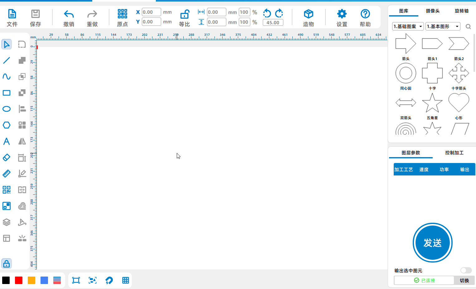This screenshot has width=476, height=289.
Task: Select the hexagon polygon tool
Action: (7, 125)
